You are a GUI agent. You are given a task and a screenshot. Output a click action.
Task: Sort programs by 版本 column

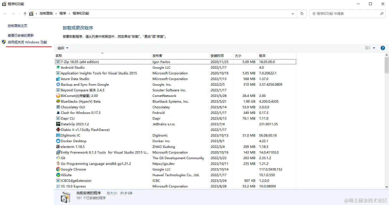pos(277,55)
